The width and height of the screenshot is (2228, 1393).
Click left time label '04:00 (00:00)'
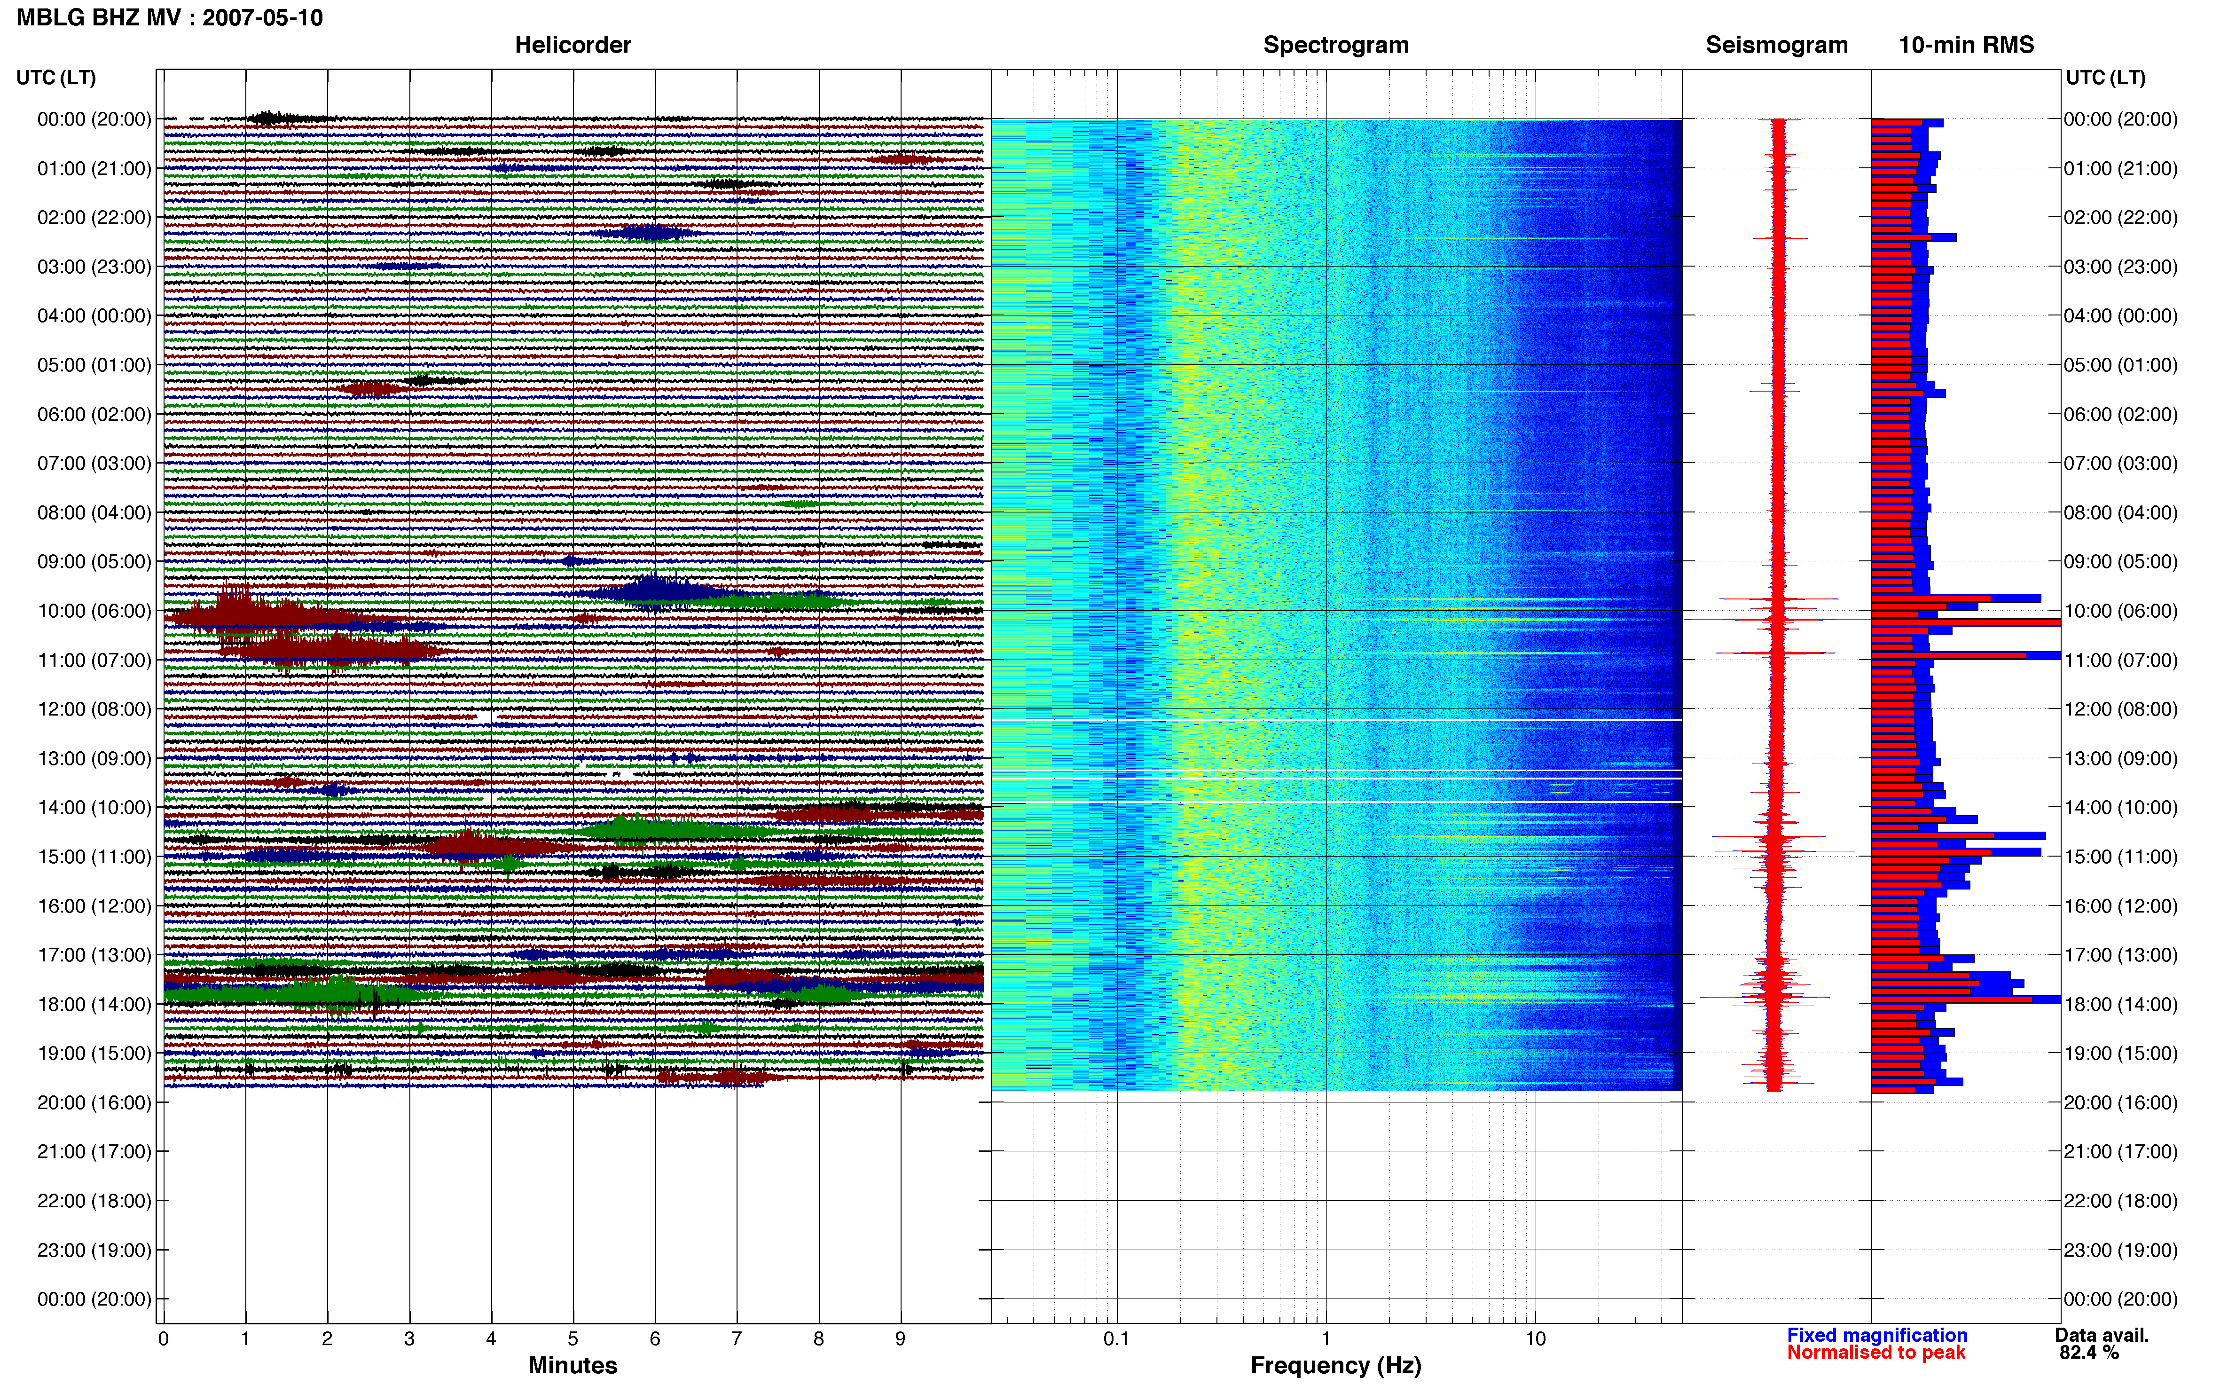tap(94, 316)
